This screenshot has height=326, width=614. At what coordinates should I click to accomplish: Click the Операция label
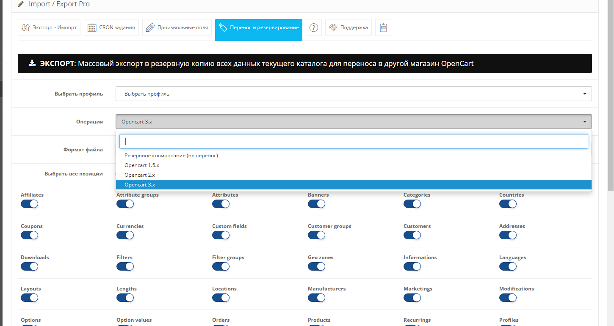pos(89,122)
